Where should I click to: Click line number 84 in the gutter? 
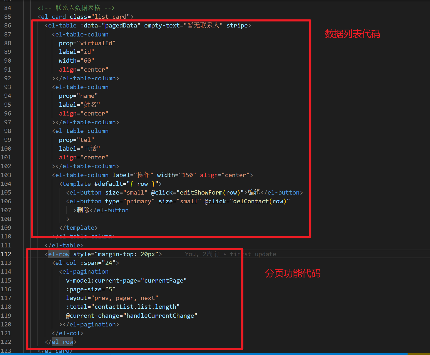[x=8, y=8]
